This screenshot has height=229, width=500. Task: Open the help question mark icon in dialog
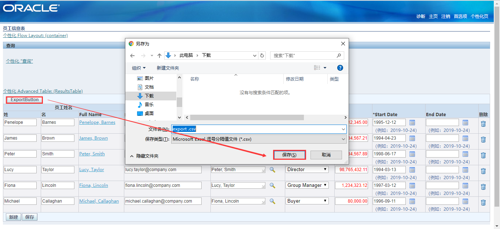click(x=340, y=68)
